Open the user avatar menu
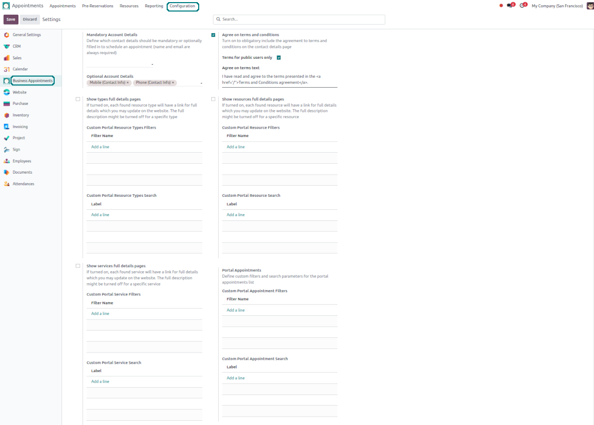 [x=590, y=6]
